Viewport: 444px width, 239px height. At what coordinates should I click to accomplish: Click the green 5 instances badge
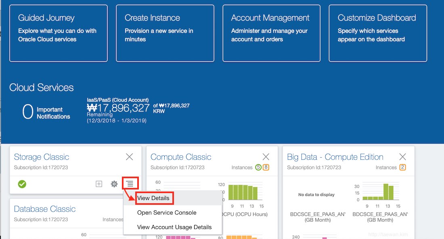(258, 167)
